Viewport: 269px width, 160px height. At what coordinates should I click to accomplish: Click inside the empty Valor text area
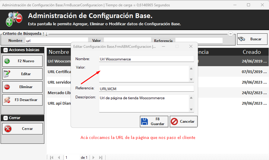[144, 74]
